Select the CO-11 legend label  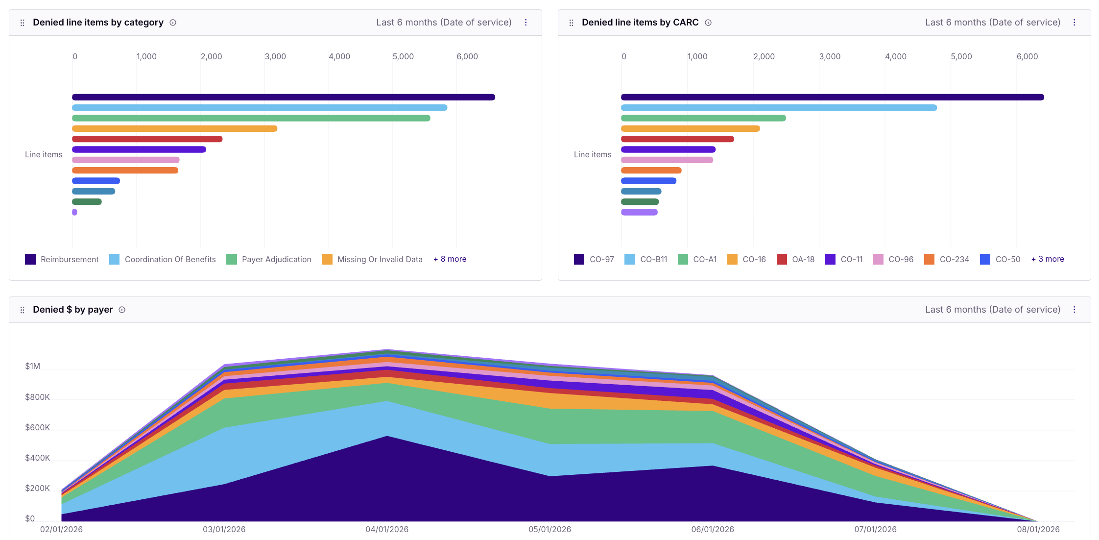coord(852,259)
